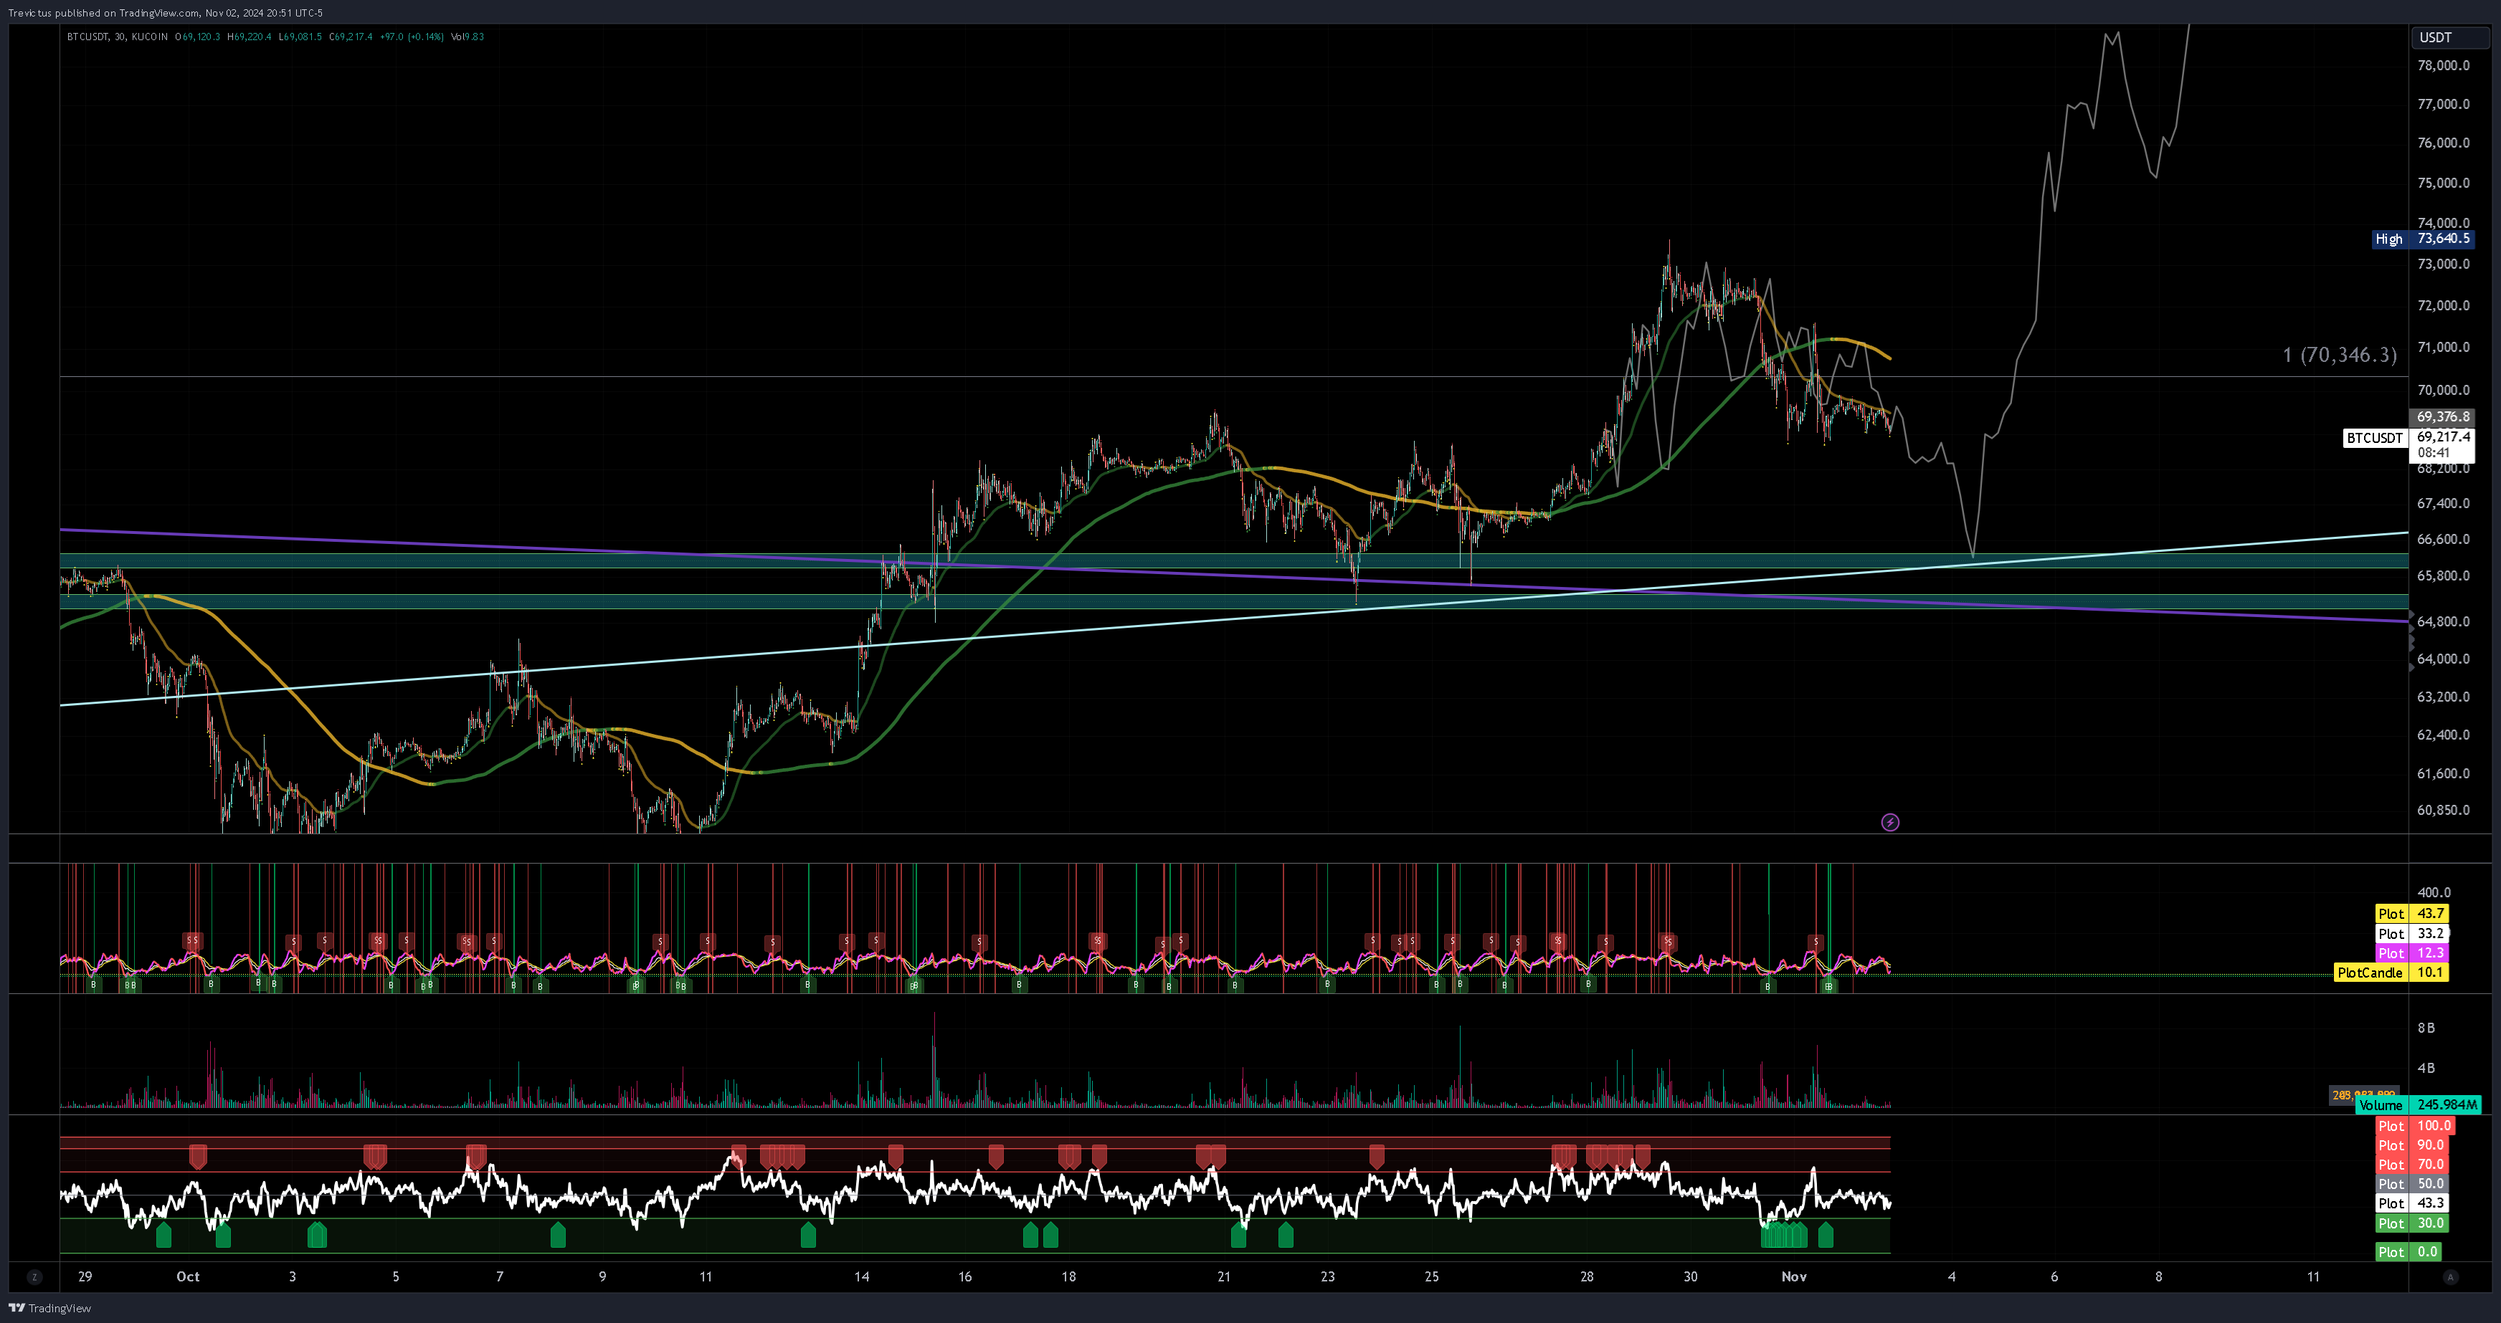Click the yellow Plot 43.7 label

click(2411, 913)
